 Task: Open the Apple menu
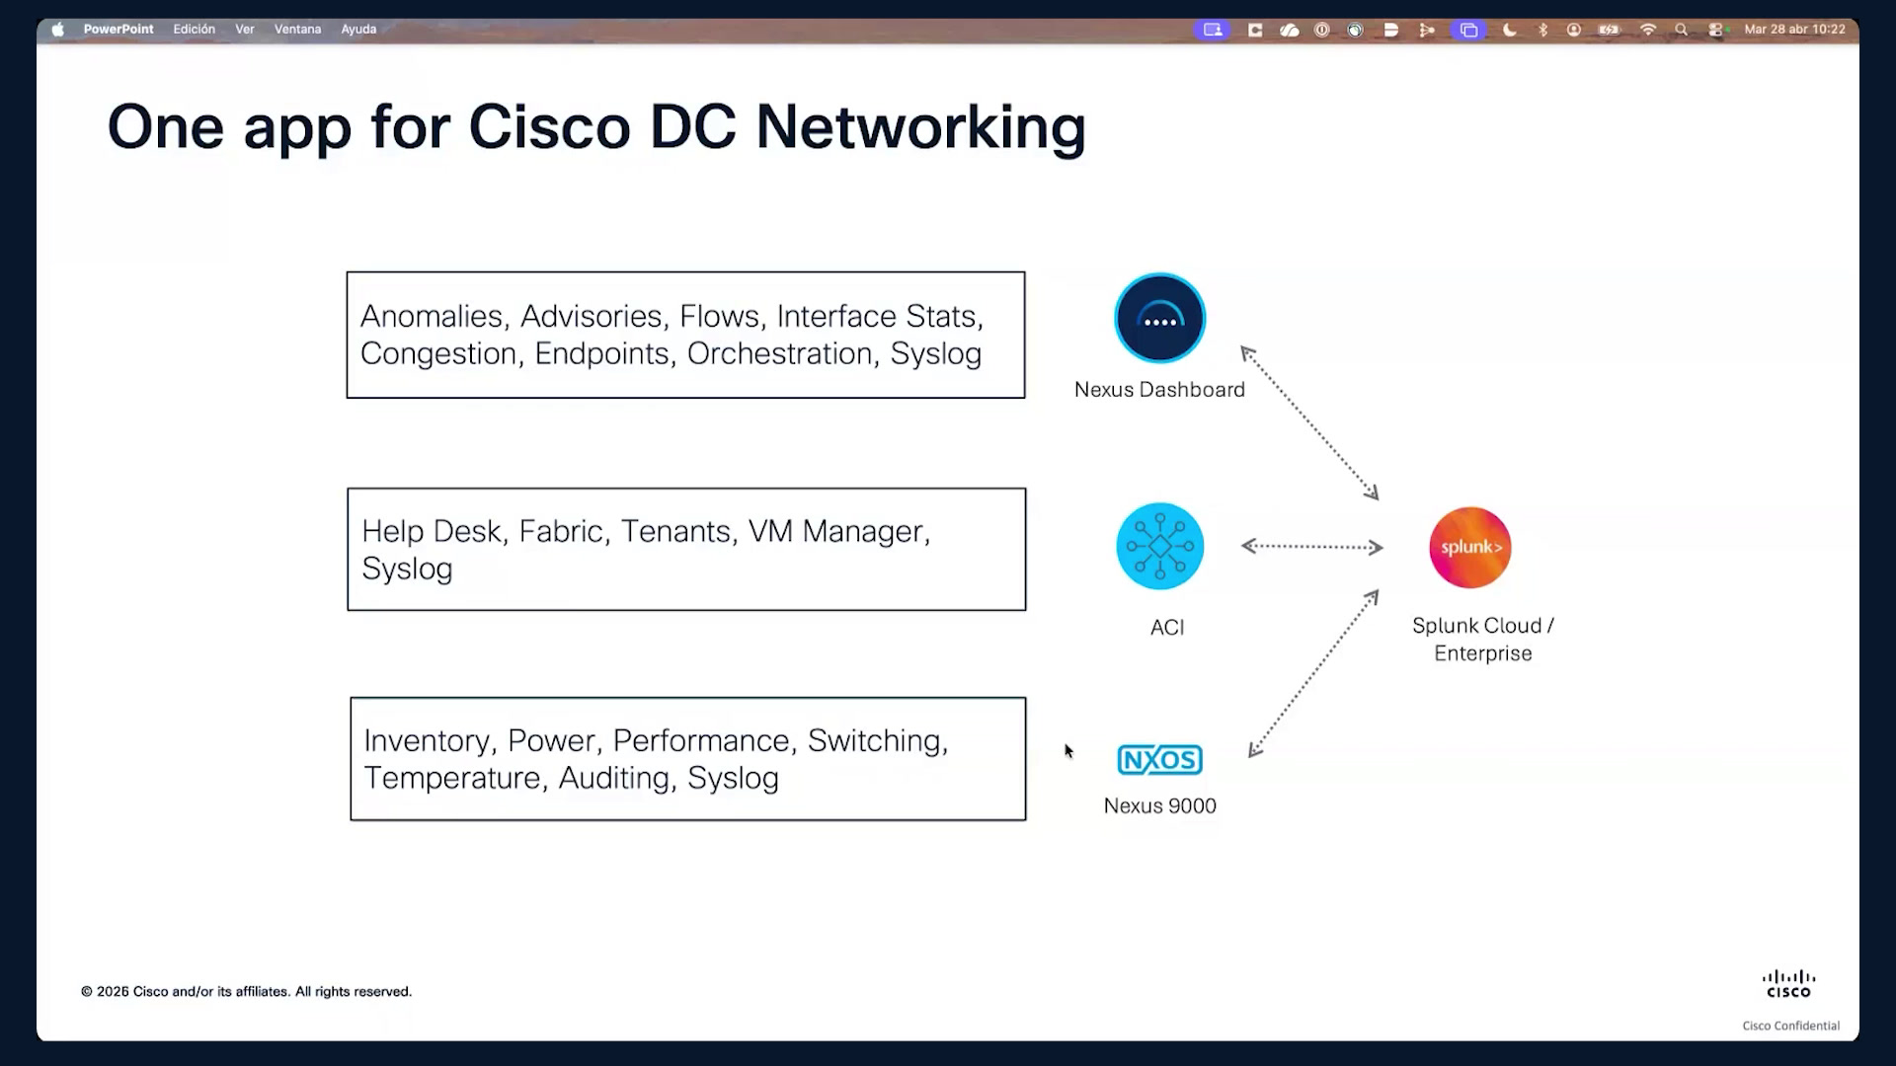pyautogui.click(x=58, y=30)
